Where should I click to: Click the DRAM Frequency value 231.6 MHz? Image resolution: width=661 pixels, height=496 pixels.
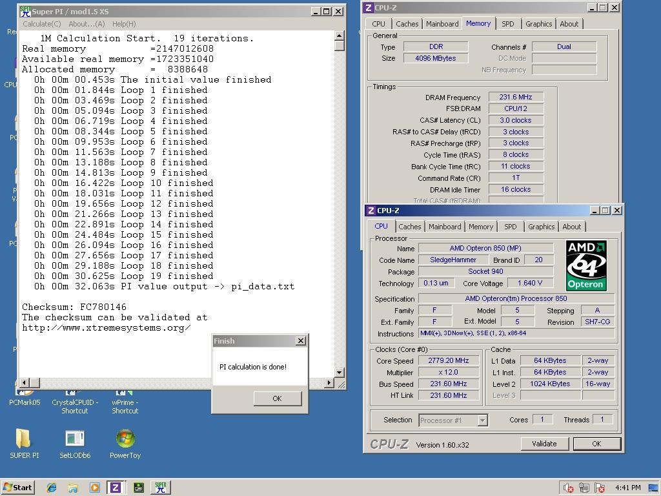(x=516, y=97)
